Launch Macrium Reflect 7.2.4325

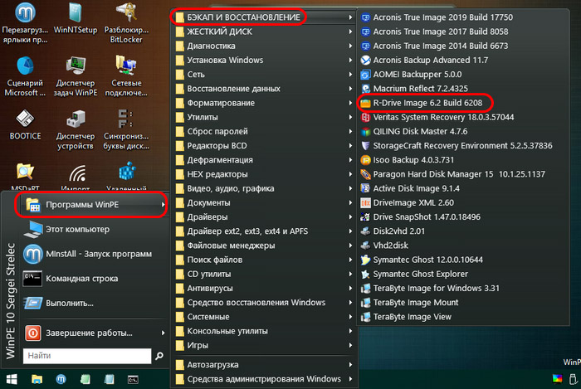414,89
